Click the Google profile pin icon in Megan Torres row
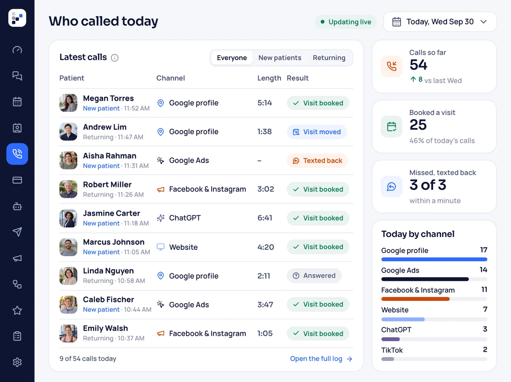Image resolution: width=511 pixels, height=382 pixels. coord(160,103)
